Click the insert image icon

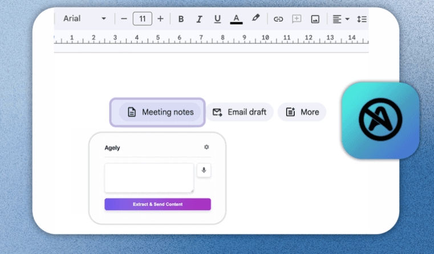[x=315, y=19]
